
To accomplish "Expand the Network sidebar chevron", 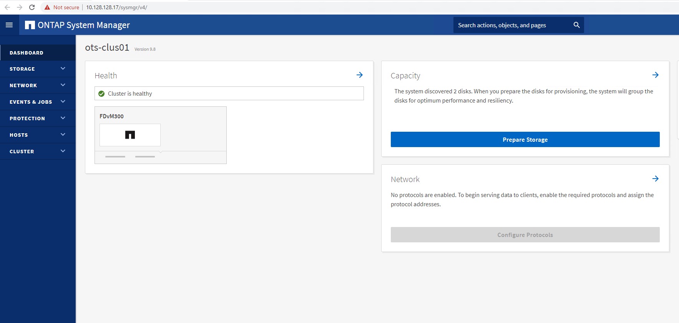I will point(63,85).
